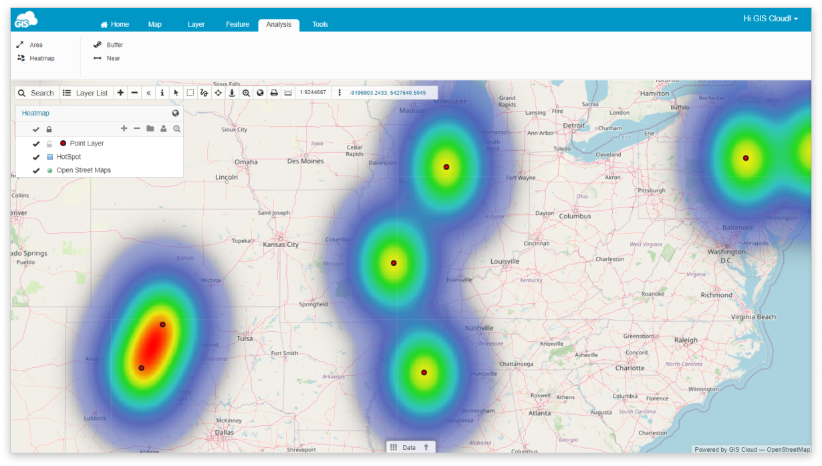Select the Info tool in the toolbar

pos(162,93)
